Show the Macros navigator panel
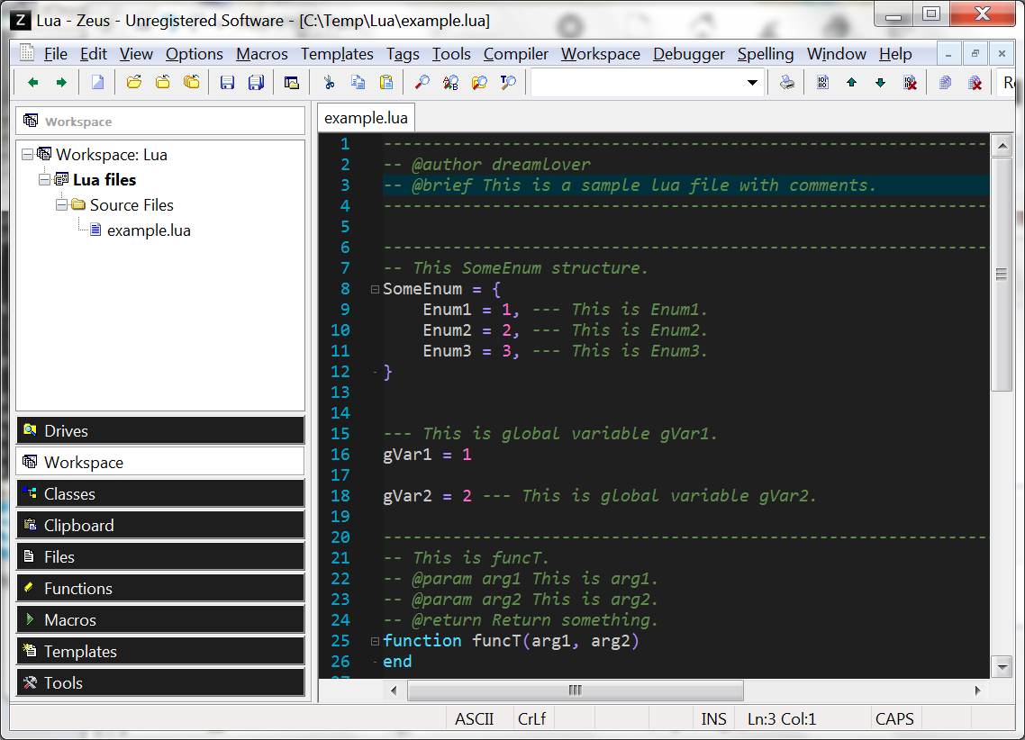Image resolution: width=1025 pixels, height=740 pixels. [160, 620]
